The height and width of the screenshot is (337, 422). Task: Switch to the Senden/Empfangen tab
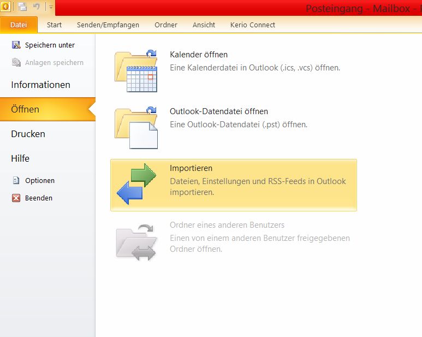pyautogui.click(x=108, y=25)
